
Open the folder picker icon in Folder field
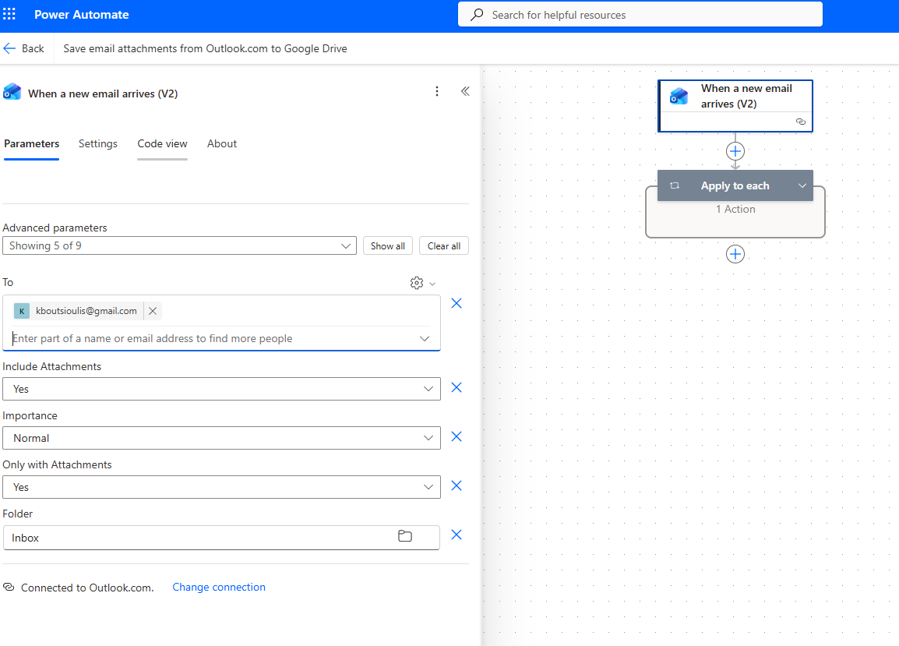click(x=405, y=536)
